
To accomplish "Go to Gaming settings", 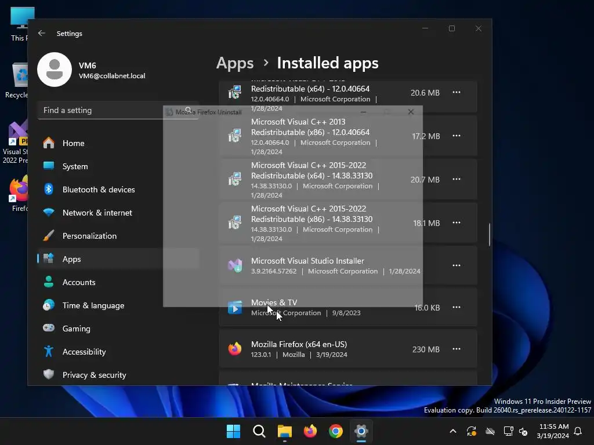I will tap(118, 329).
